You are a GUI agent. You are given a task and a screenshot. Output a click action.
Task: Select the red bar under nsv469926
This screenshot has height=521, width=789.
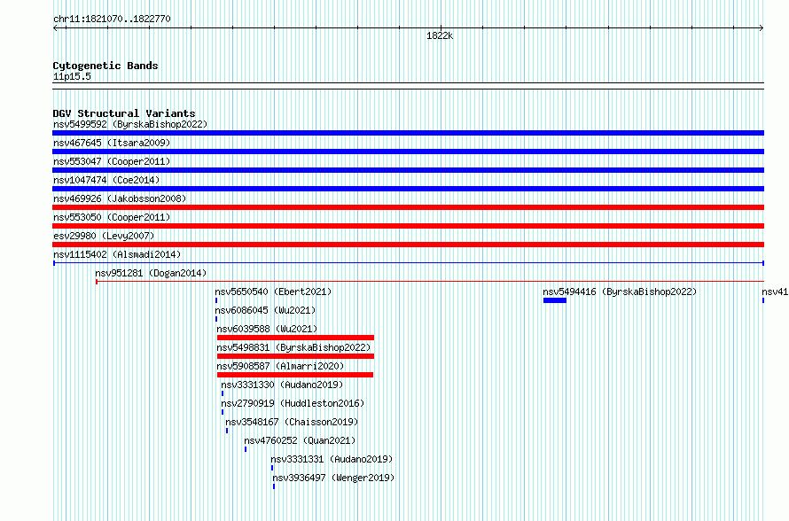[408, 207]
